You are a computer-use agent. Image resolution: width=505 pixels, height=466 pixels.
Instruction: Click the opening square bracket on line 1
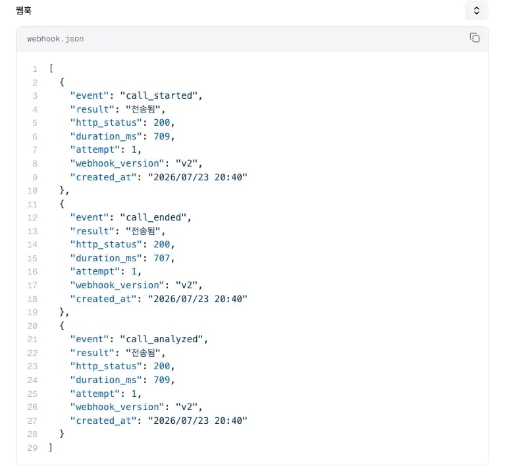point(51,68)
